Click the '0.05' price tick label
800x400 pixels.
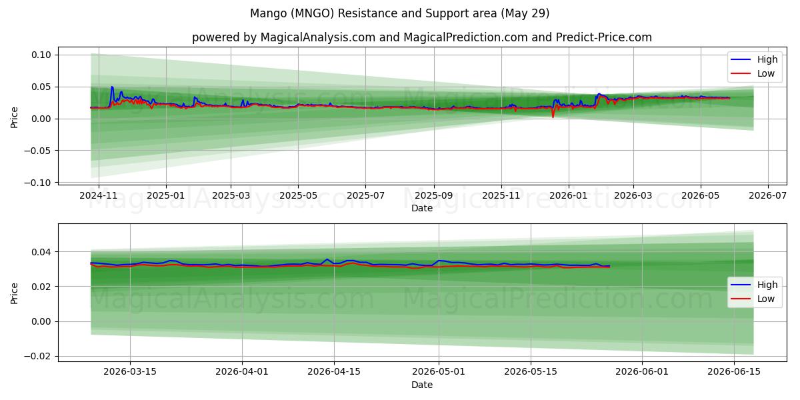(x=42, y=87)
